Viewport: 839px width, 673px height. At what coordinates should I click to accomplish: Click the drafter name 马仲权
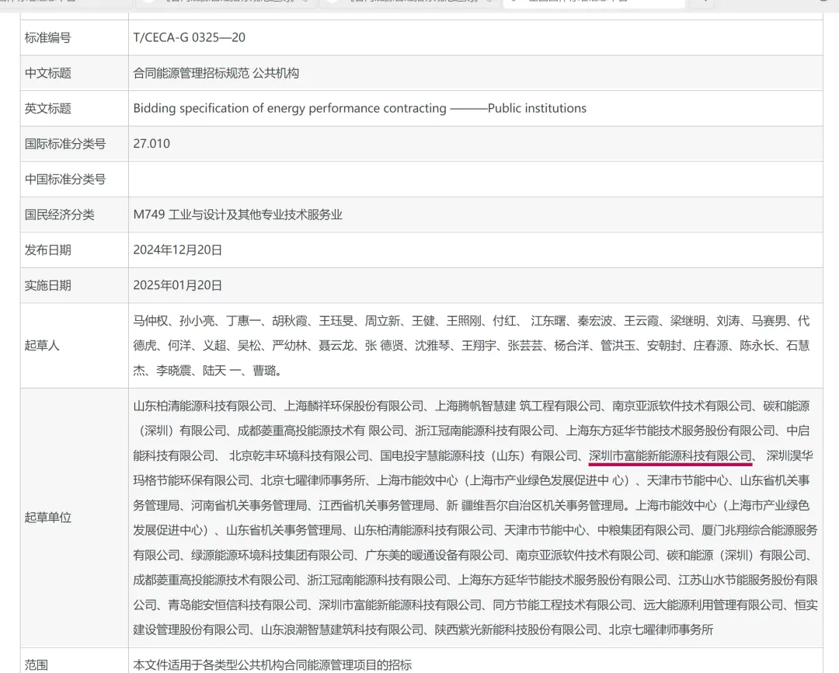(151, 321)
